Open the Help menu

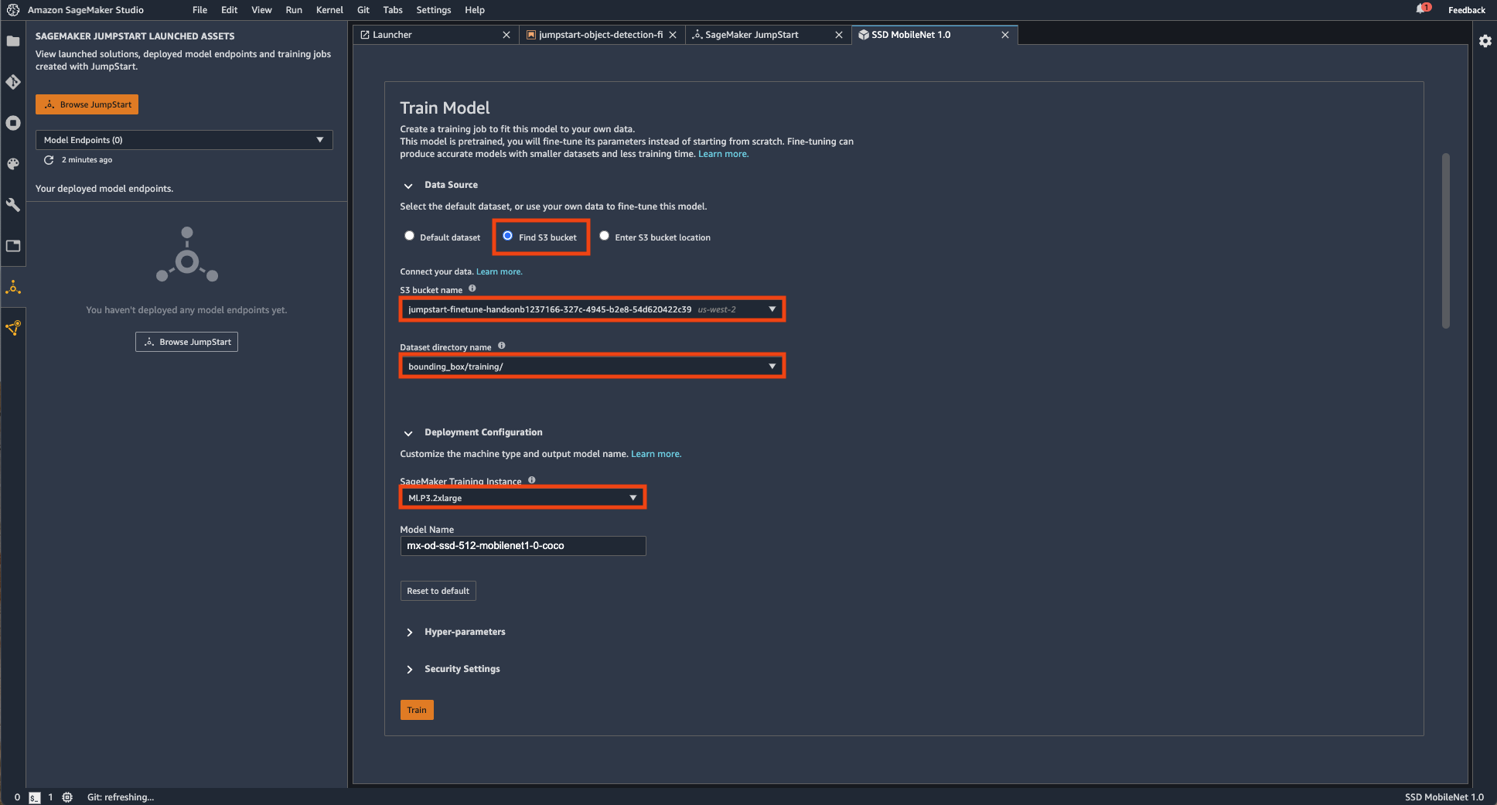click(475, 10)
